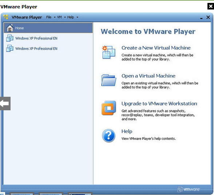Screen dimensions: 214x195
Task: Open Create a New Virtual Machine link
Action: point(156,48)
